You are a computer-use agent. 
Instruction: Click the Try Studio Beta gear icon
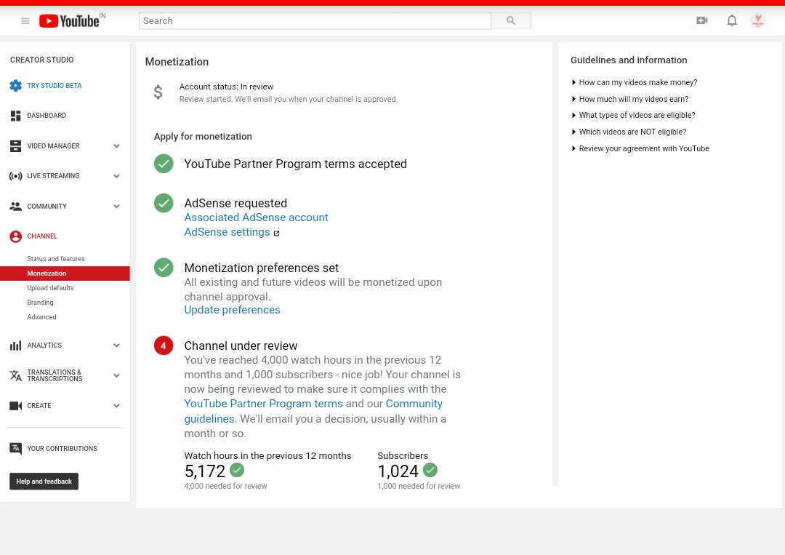[15, 86]
